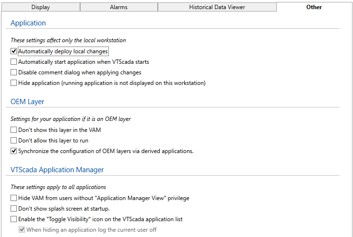
Task: Uncheck Synchronize the configuration of OEM layers
Action: point(13,151)
